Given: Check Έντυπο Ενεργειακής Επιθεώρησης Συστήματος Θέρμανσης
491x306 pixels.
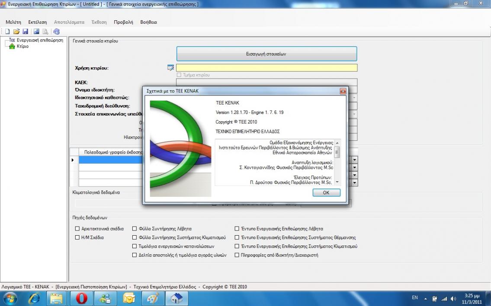Looking at the screenshot, I should point(237,237).
